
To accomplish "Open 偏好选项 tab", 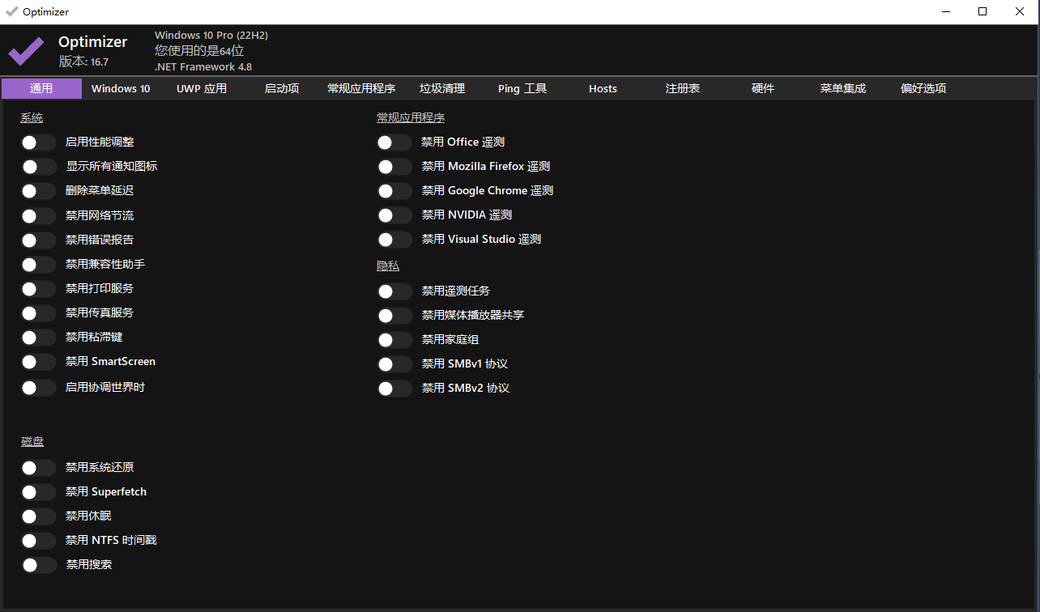I will tap(923, 89).
